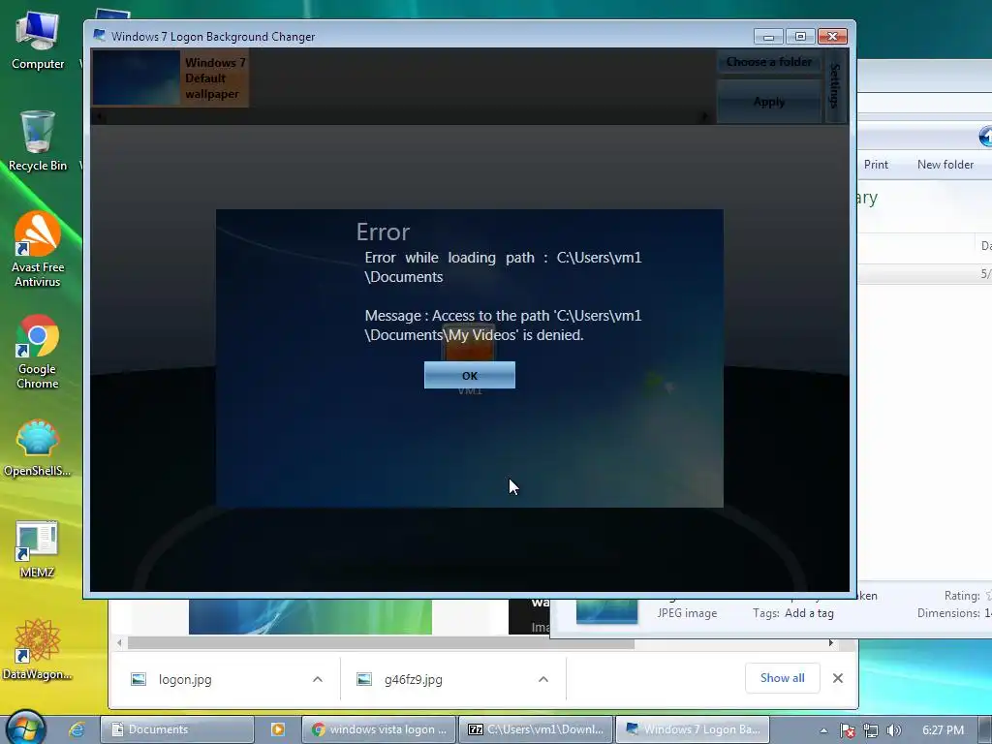Launch Google Chrome desktop shortcut
The image size is (992, 744).
pyautogui.click(x=38, y=352)
